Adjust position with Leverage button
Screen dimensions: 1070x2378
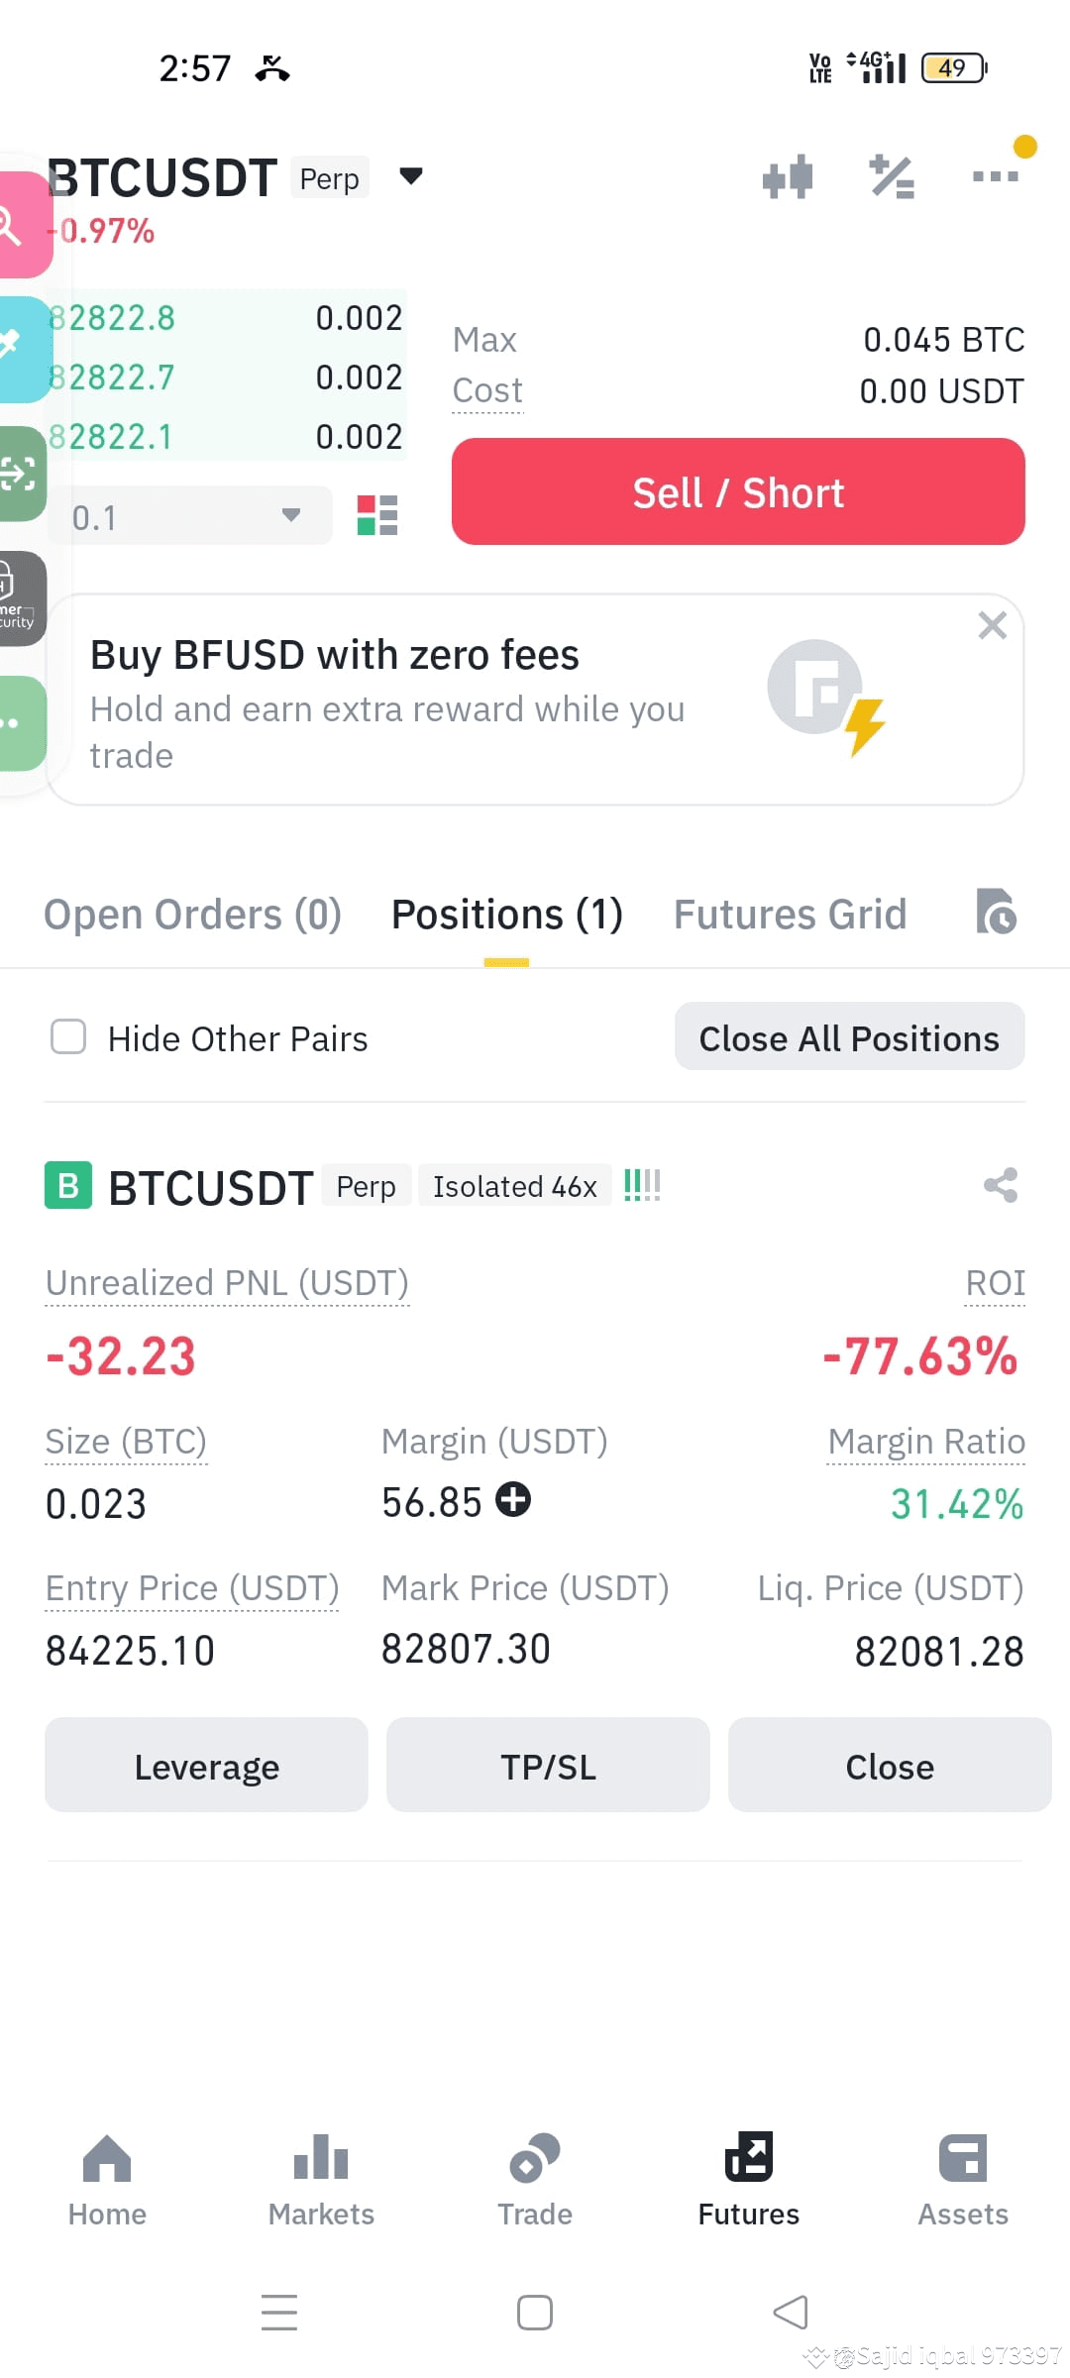(x=206, y=1765)
